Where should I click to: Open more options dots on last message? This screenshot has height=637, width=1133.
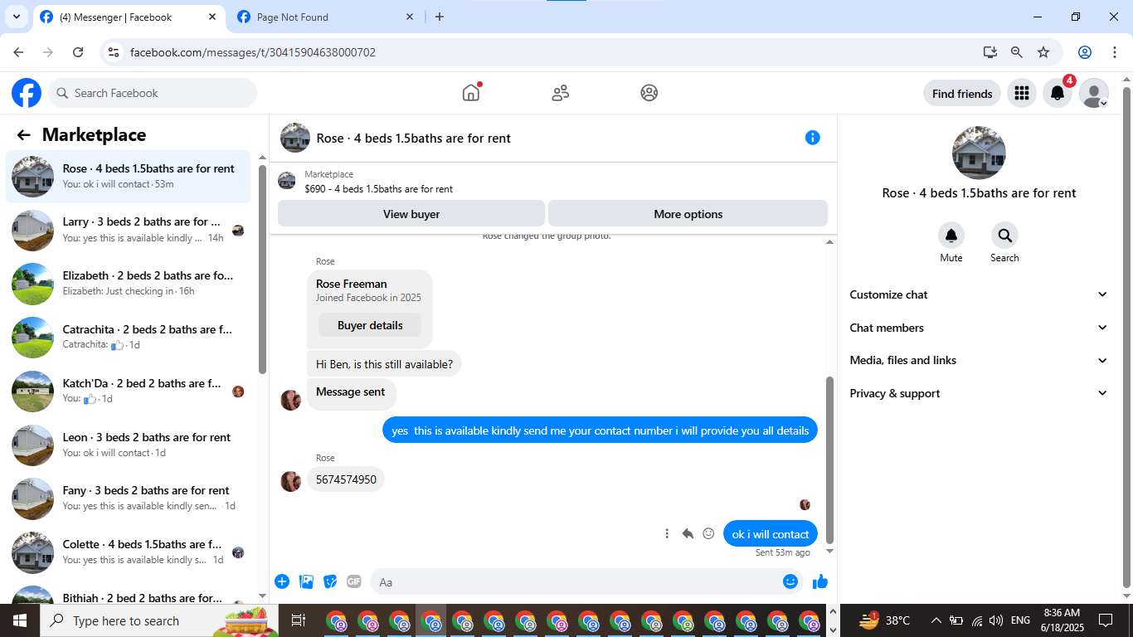click(667, 533)
